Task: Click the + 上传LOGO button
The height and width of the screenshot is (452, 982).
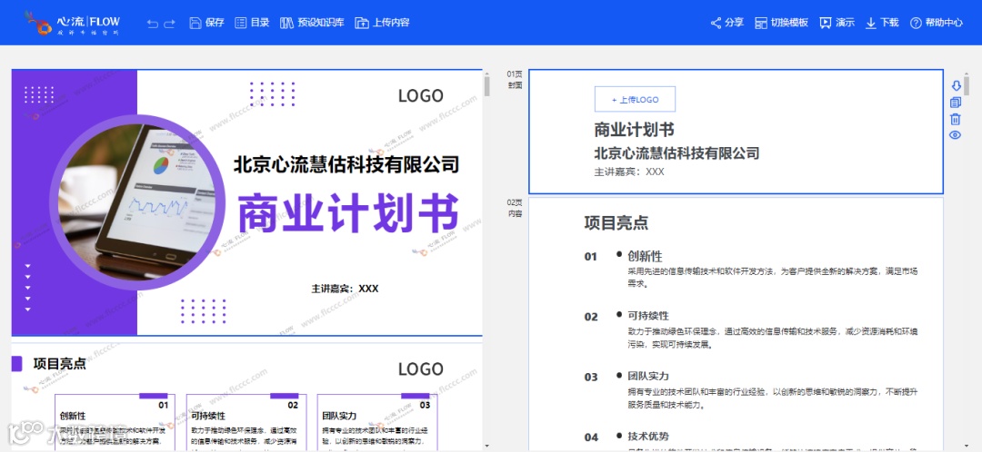Action: pyautogui.click(x=635, y=100)
